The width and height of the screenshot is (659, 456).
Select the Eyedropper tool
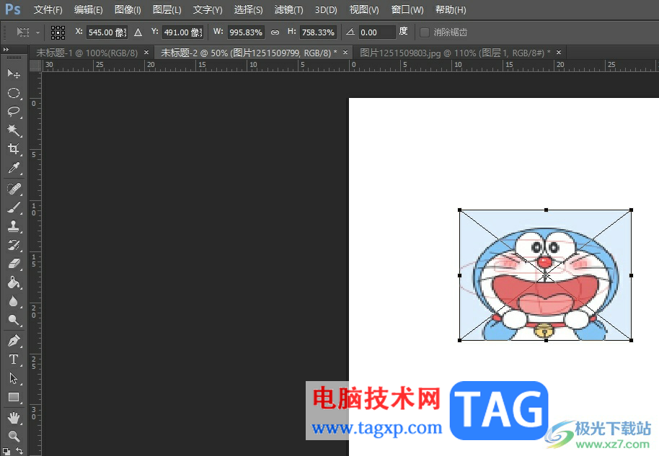[14, 168]
